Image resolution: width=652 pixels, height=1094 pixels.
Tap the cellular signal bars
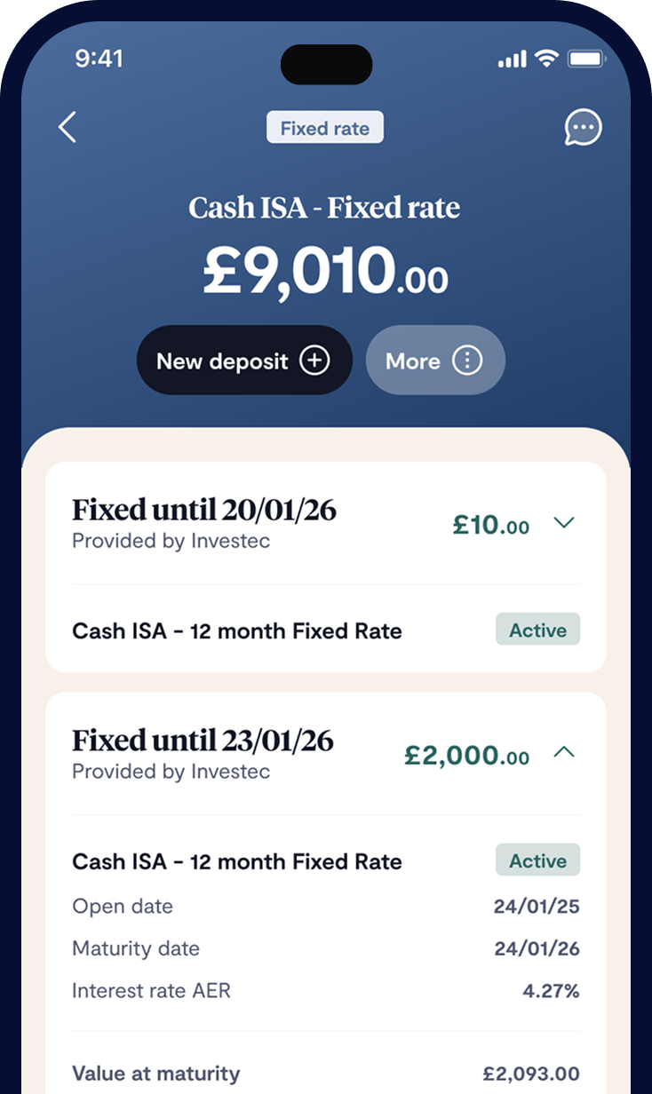click(x=512, y=59)
